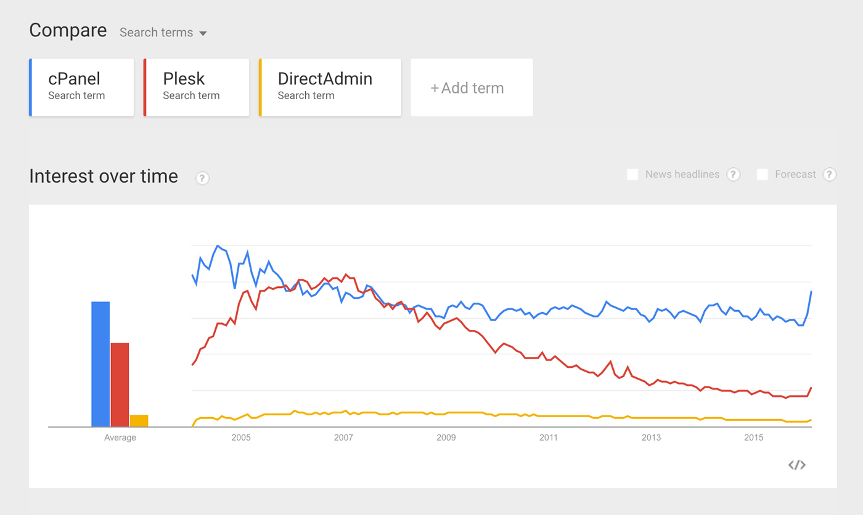Image resolution: width=863 pixels, height=515 pixels.
Task: Open the embed code icon
Action: [797, 465]
